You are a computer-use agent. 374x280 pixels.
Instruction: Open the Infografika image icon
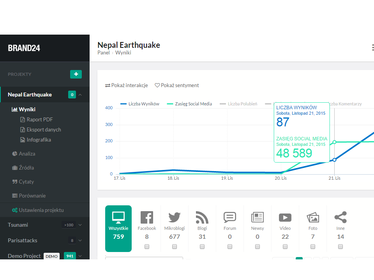tap(23, 140)
